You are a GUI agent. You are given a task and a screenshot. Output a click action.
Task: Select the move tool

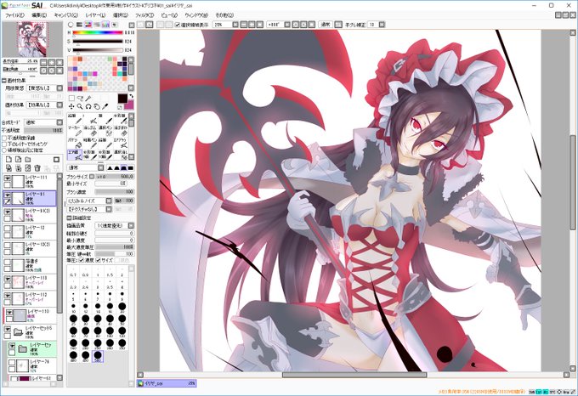point(71,106)
